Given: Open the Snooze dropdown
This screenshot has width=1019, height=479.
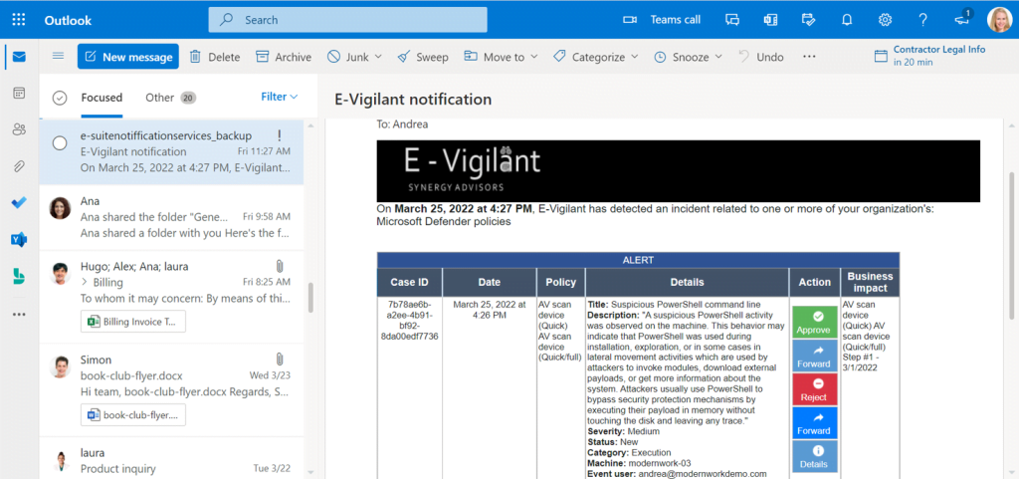Looking at the screenshot, I should coord(688,57).
